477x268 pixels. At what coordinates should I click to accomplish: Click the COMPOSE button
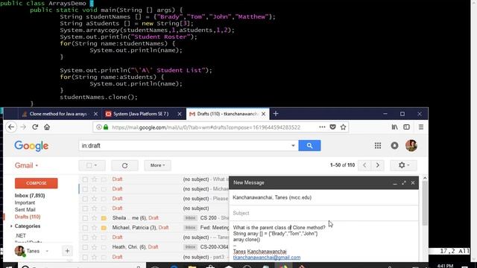click(x=37, y=183)
